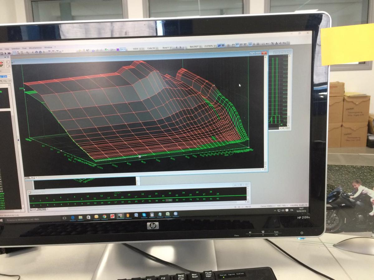
Task: Open the Selection menu
Action: tap(16, 49)
